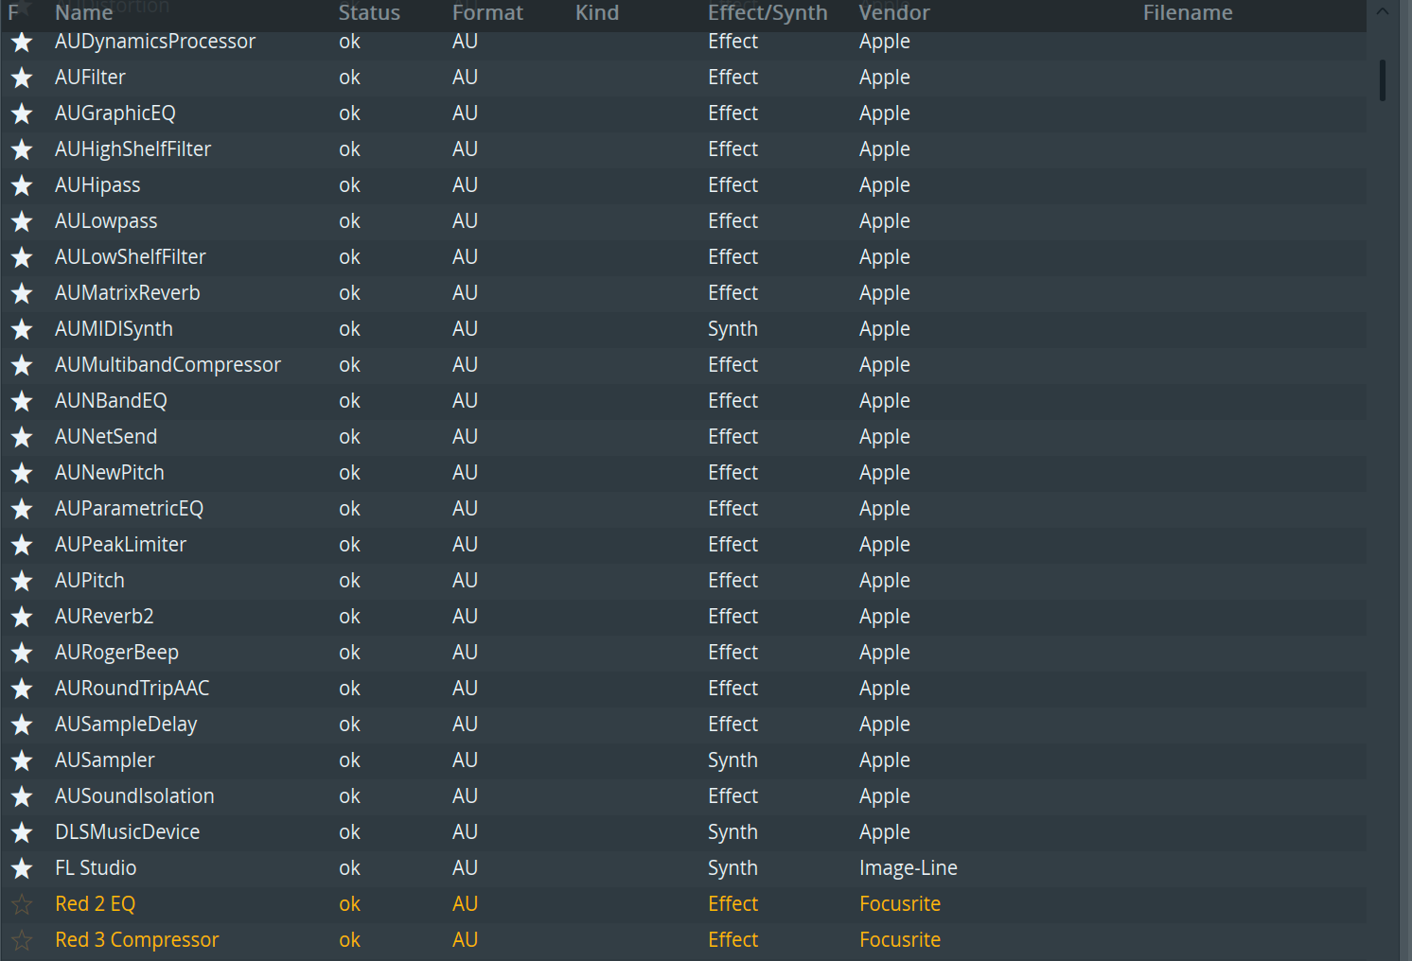The image size is (1412, 961).
Task: Select the AUSoundIsolation plugin entry
Action: (x=134, y=796)
